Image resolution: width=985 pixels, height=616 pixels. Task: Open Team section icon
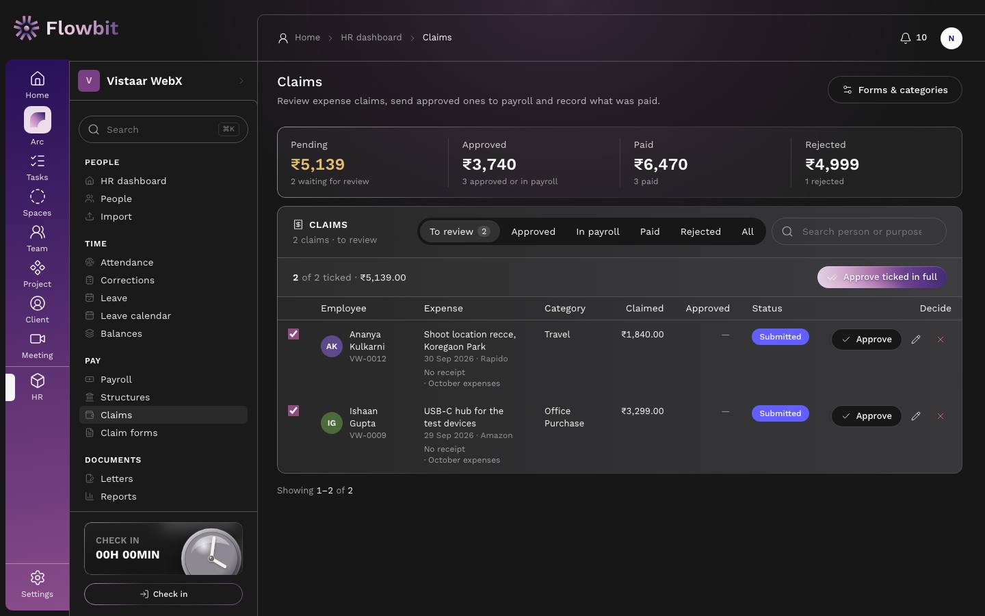click(x=37, y=238)
